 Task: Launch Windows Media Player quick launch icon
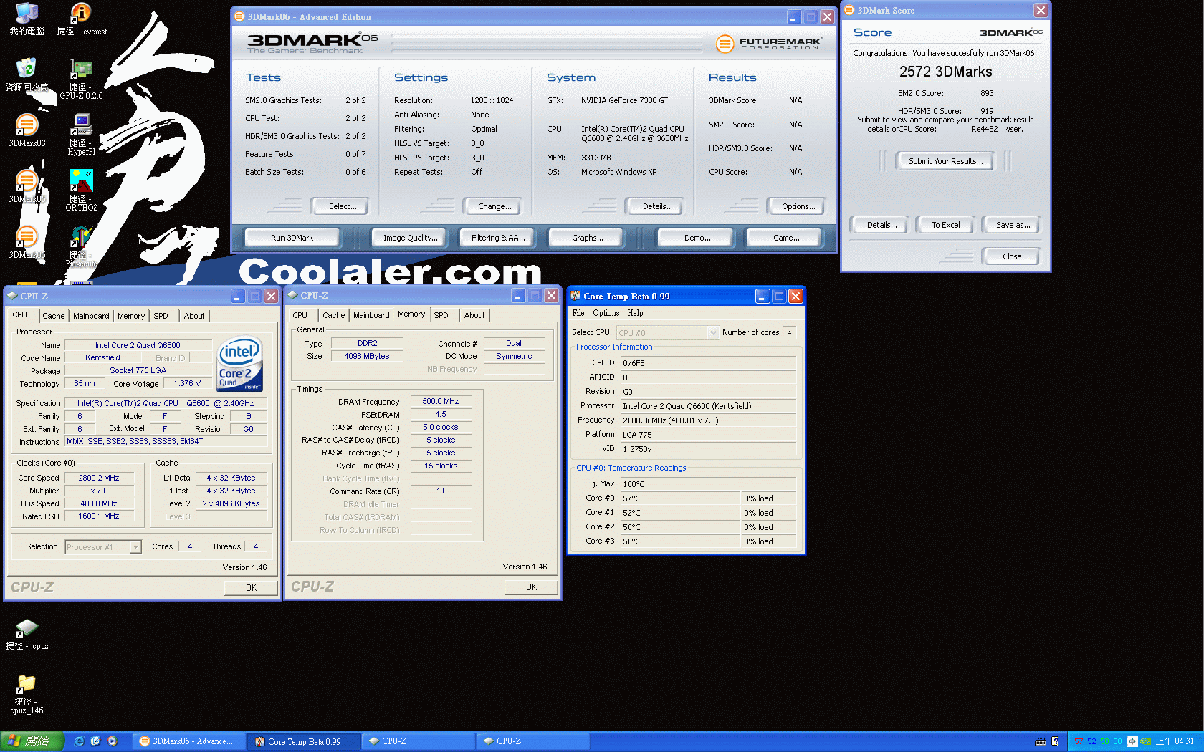[x=113, y=741]
